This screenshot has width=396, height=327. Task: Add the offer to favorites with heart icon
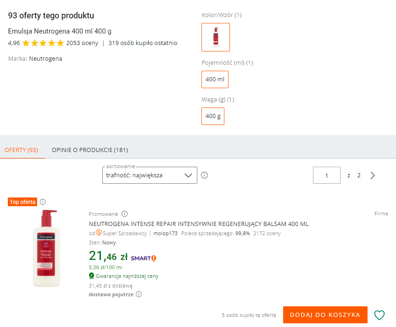[379, 315]
